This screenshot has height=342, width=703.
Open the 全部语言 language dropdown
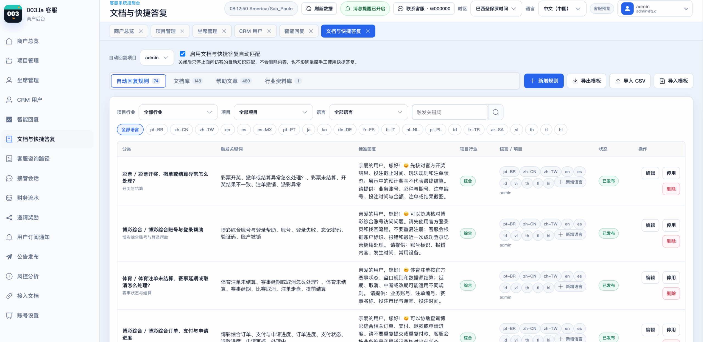(368, 112)
